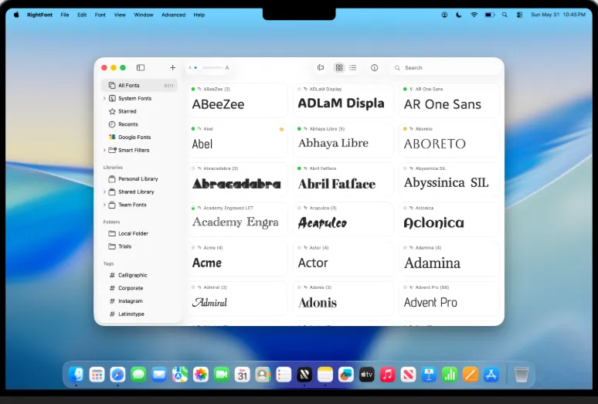Deactivate the Abril Fatface status dot
The image size is (598, 404).
[x=299, y=168]
